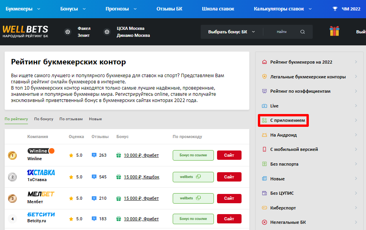Switch to the По бонусу tab

[x=44, y=119]
